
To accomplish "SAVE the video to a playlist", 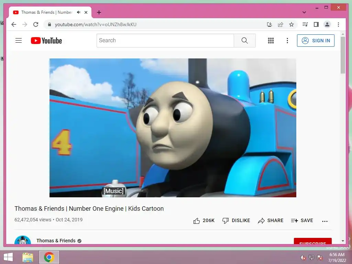I will coord(302,220).
